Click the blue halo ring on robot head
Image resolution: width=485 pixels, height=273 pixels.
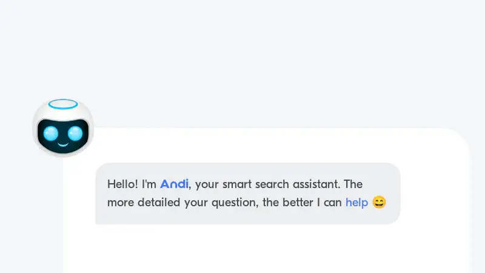click(x=63, y=104)
